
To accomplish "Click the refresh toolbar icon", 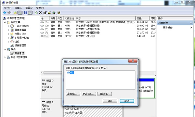I will click(x=36, y=13).
